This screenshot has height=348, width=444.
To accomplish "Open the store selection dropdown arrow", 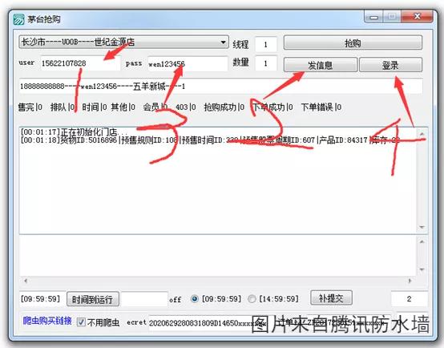I will click(223, 42).
